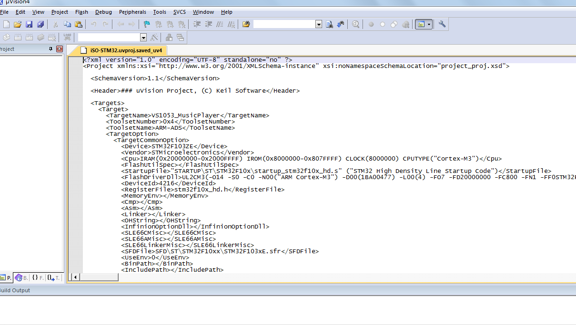
Task: Click the Copy icon in toolbar
Action: pos(67,24)
